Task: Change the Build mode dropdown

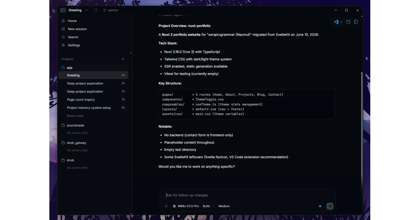Action: pyautogui.click(x=208, y=206)
